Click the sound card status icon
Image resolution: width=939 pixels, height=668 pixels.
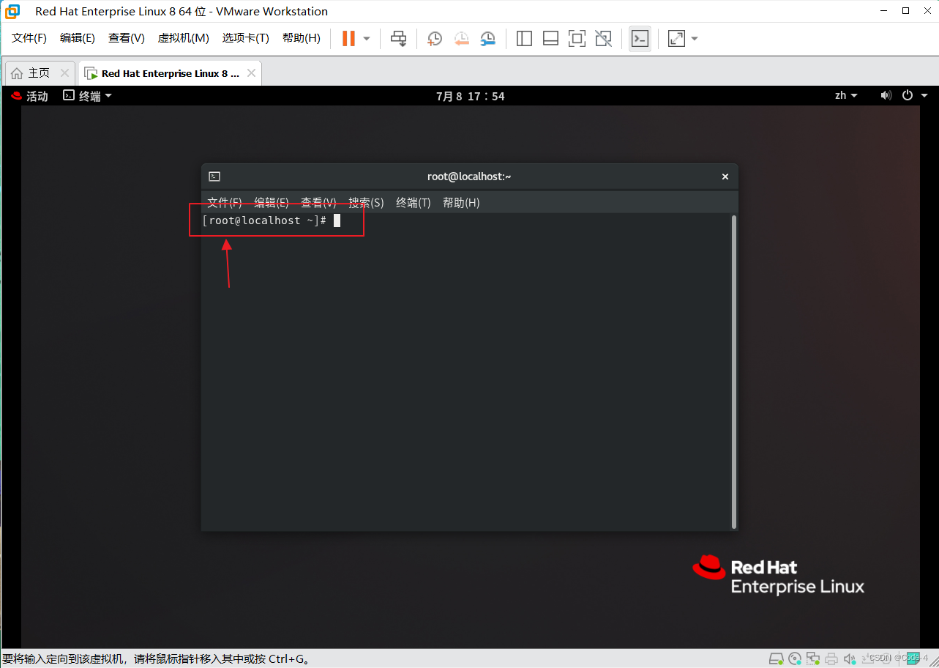849,658
